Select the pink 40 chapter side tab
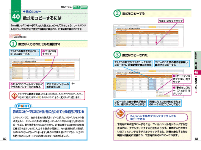Screen dimensions: 201x150 (196, 73)
